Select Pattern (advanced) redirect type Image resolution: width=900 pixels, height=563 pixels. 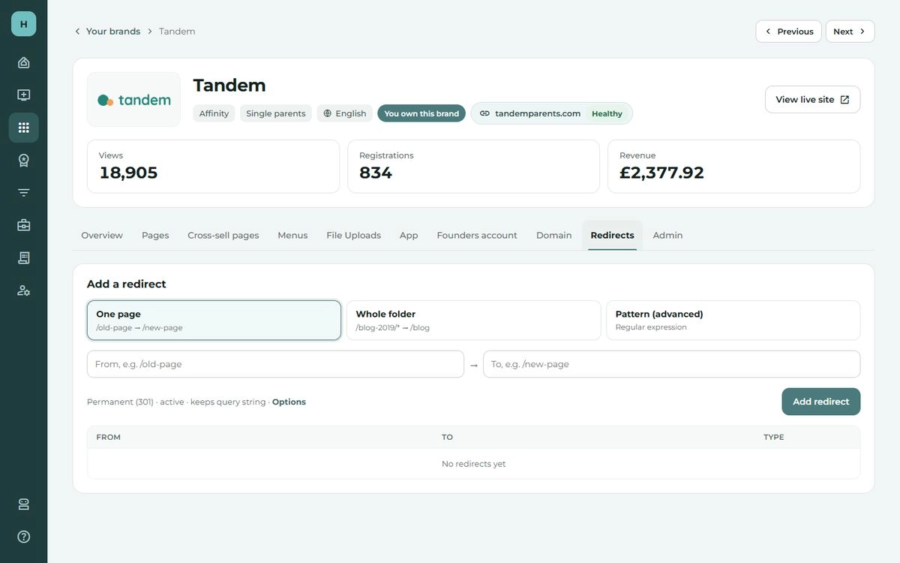click(x=733, y=321)
